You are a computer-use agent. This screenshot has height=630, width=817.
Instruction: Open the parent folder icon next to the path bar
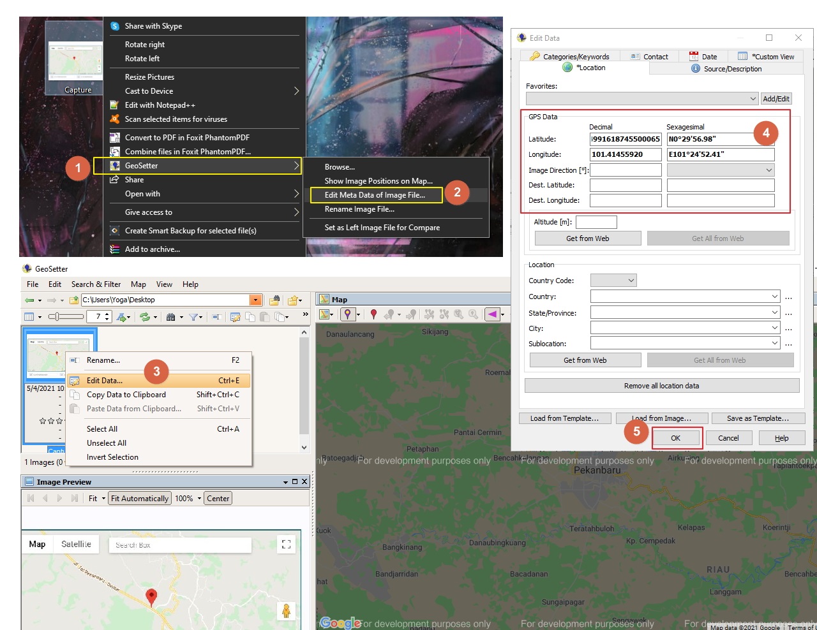click(x=73, y=300)
